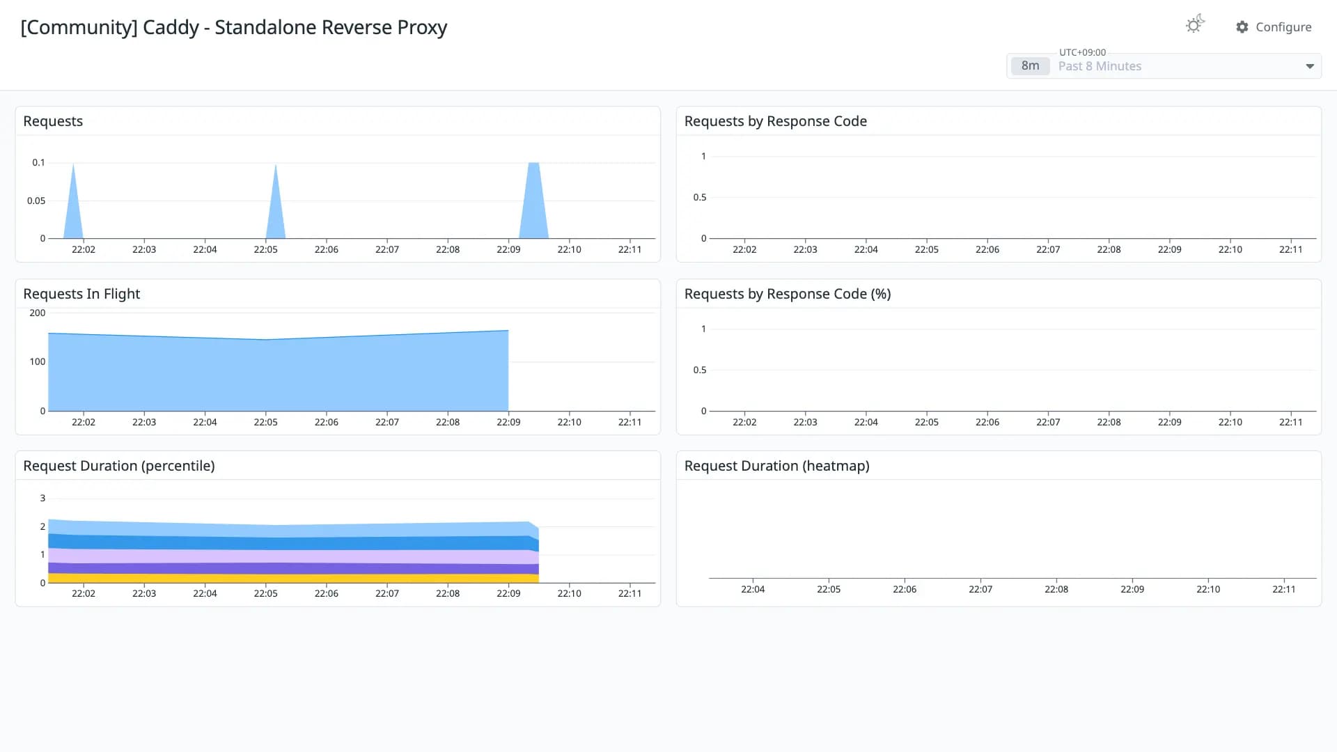
Task: Expand the time range dropdown arrow
Action: click(1309, 66)
